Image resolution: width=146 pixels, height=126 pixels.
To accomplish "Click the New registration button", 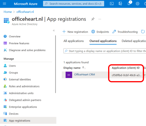I will (x=75, y=32).
